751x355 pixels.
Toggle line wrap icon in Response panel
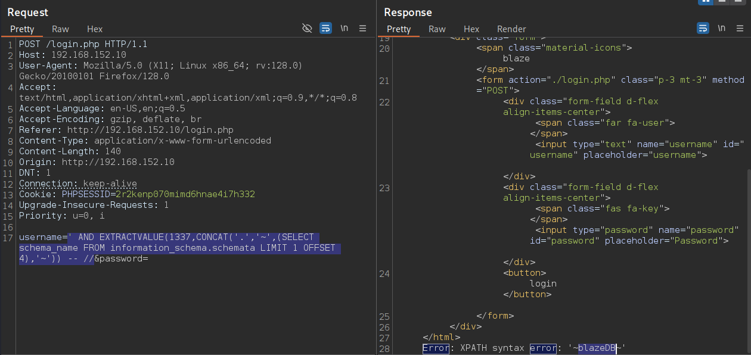703,28
